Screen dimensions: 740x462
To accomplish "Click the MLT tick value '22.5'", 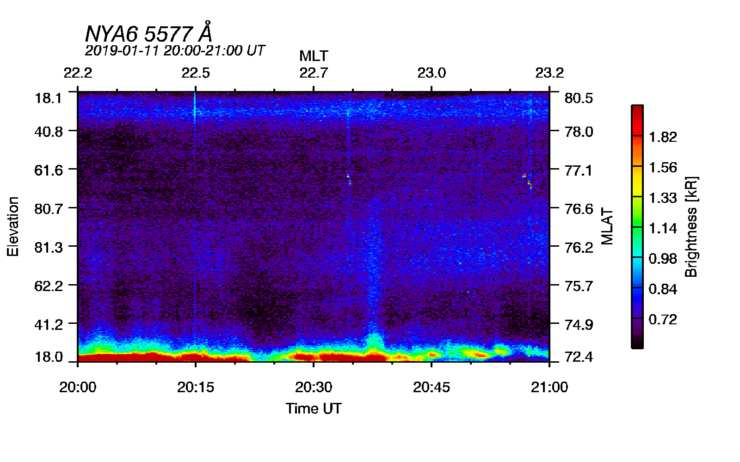I will pos(196,73).
